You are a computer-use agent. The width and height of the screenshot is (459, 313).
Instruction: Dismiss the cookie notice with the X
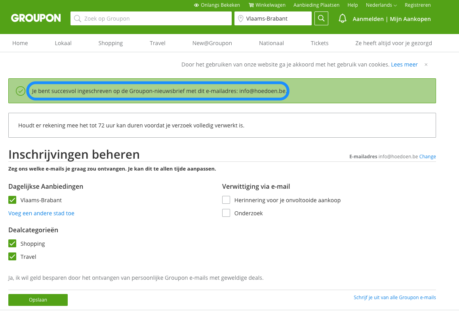tap(426, 64)
